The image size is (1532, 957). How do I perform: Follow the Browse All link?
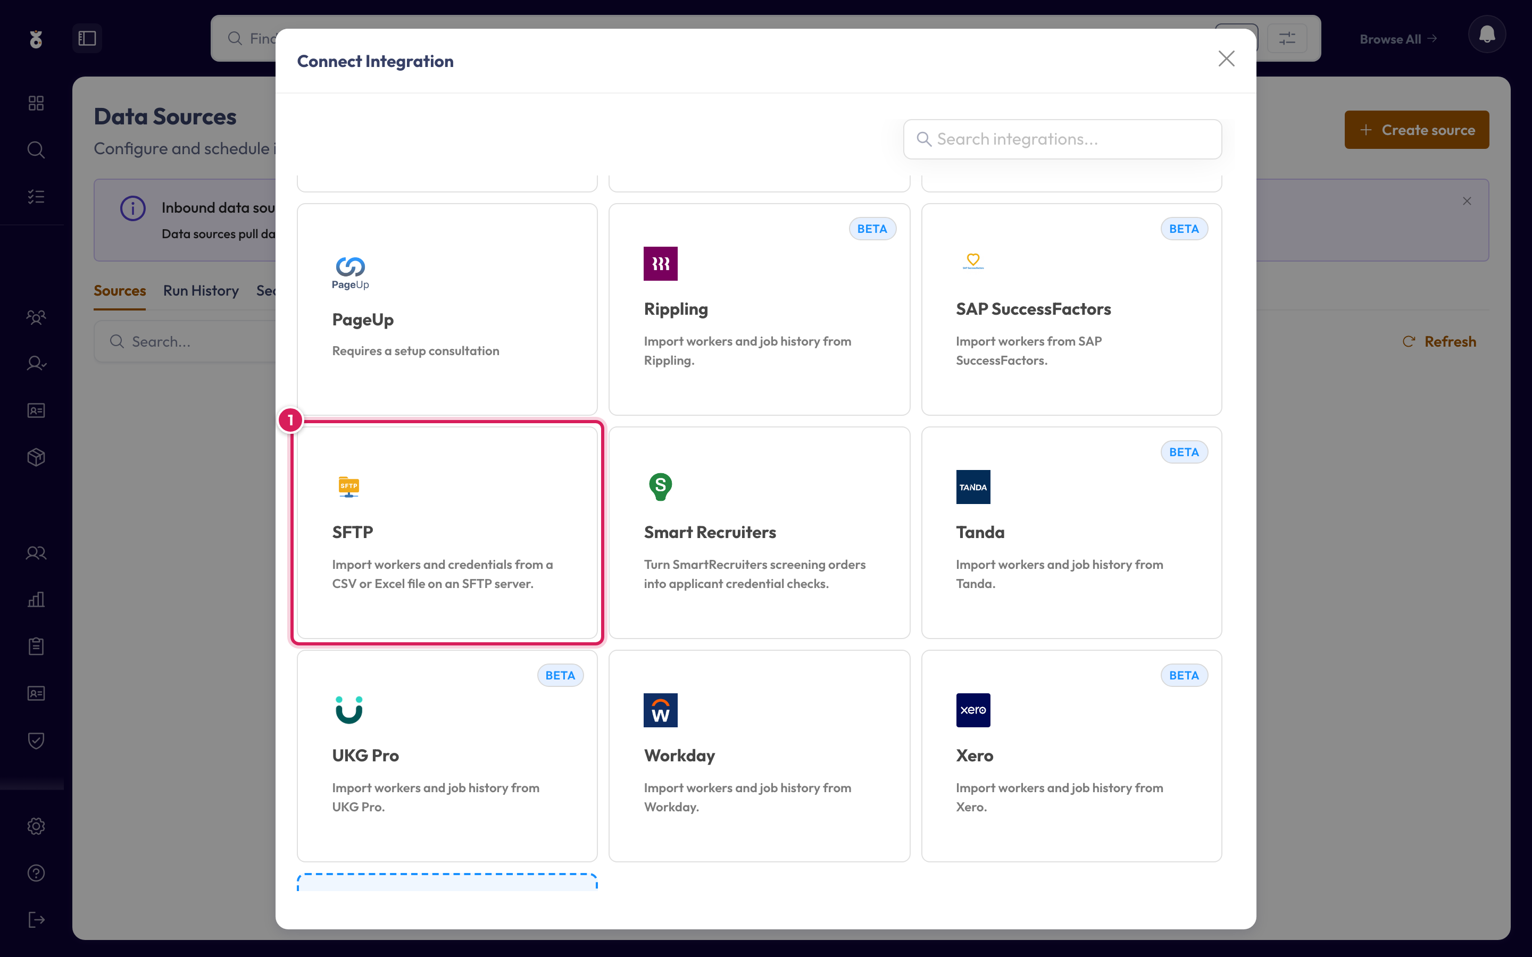(1398, 39)
